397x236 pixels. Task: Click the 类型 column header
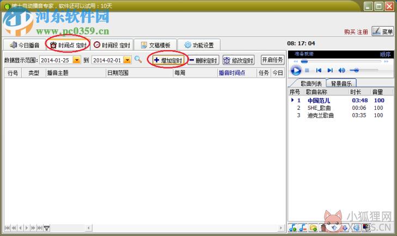coord(33,73)
